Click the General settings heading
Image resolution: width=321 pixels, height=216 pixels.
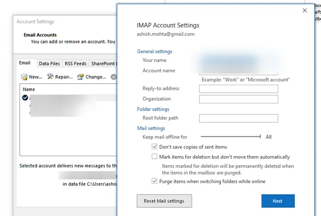pyautogui.click(x=155, y=51)
